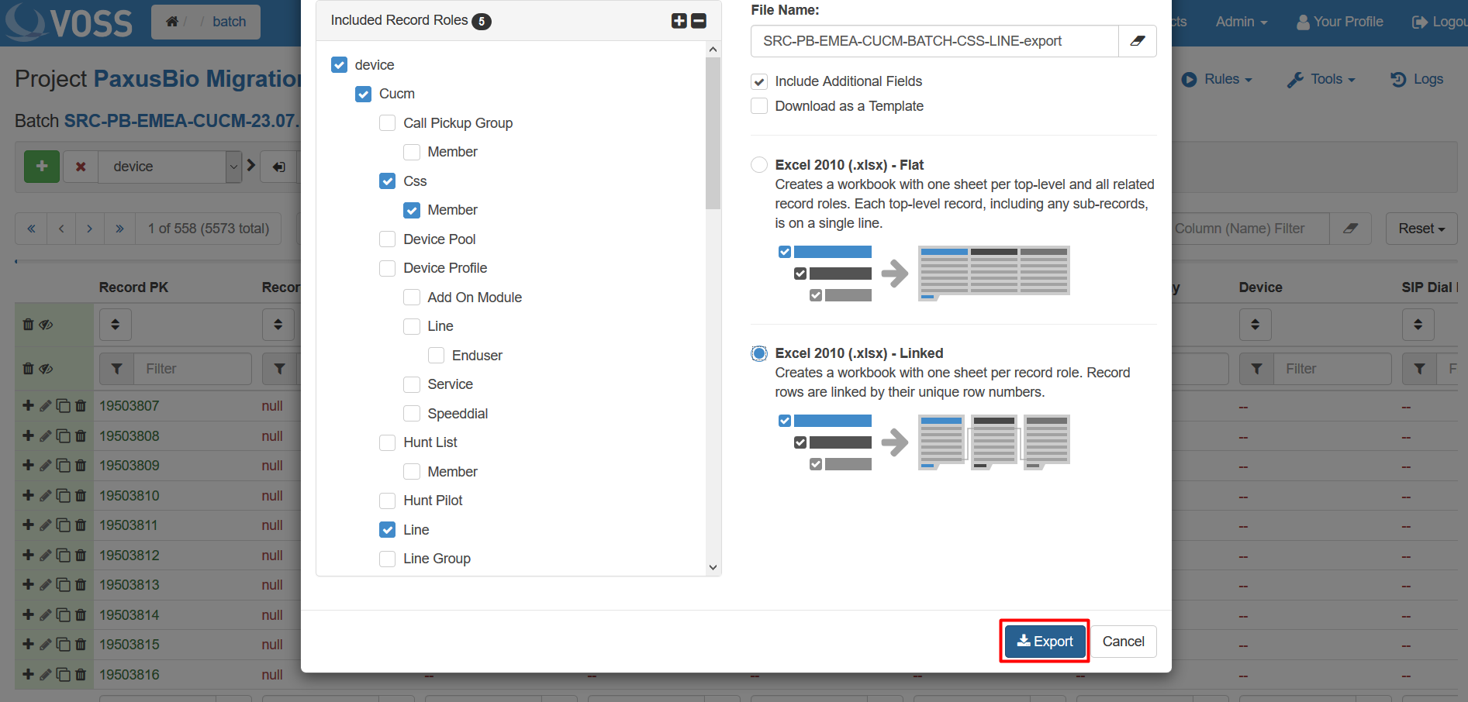Expand the Tools menu
The height and width of the screenshot is (702, 1468).
click(1321, 79)
